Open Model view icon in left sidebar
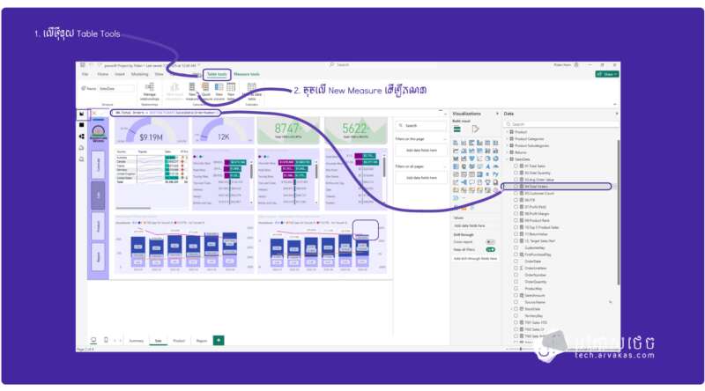Viewport: 705px width, 391px height. [82, 136]
